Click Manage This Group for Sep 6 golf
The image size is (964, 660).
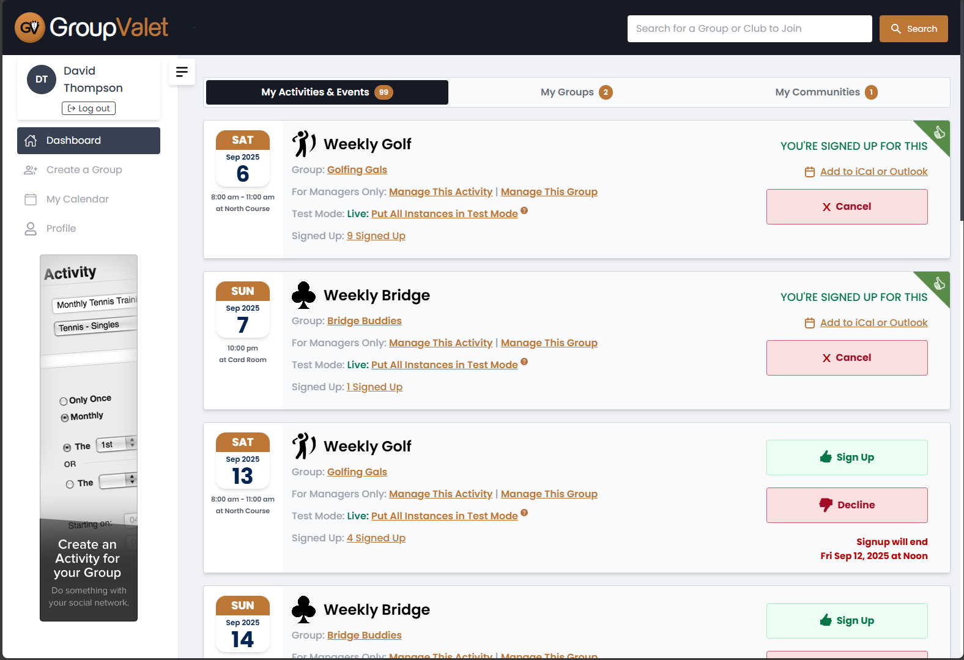549,192
